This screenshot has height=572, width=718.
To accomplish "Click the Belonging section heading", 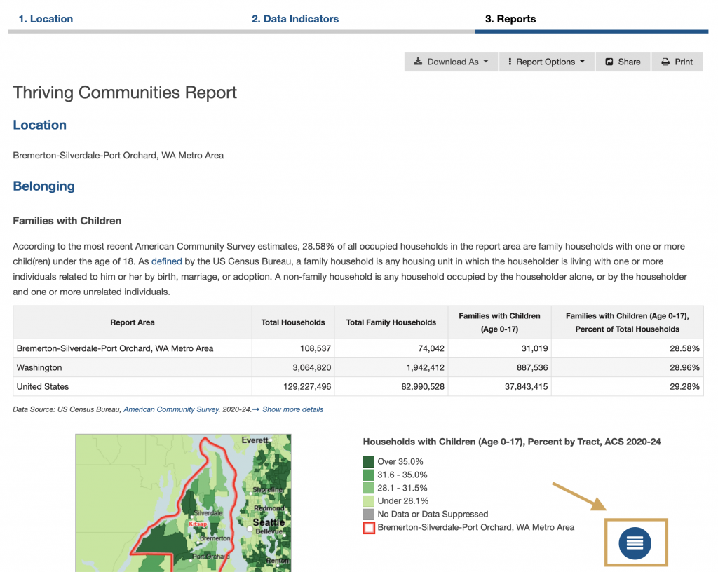I will click(x=44, y=186).
